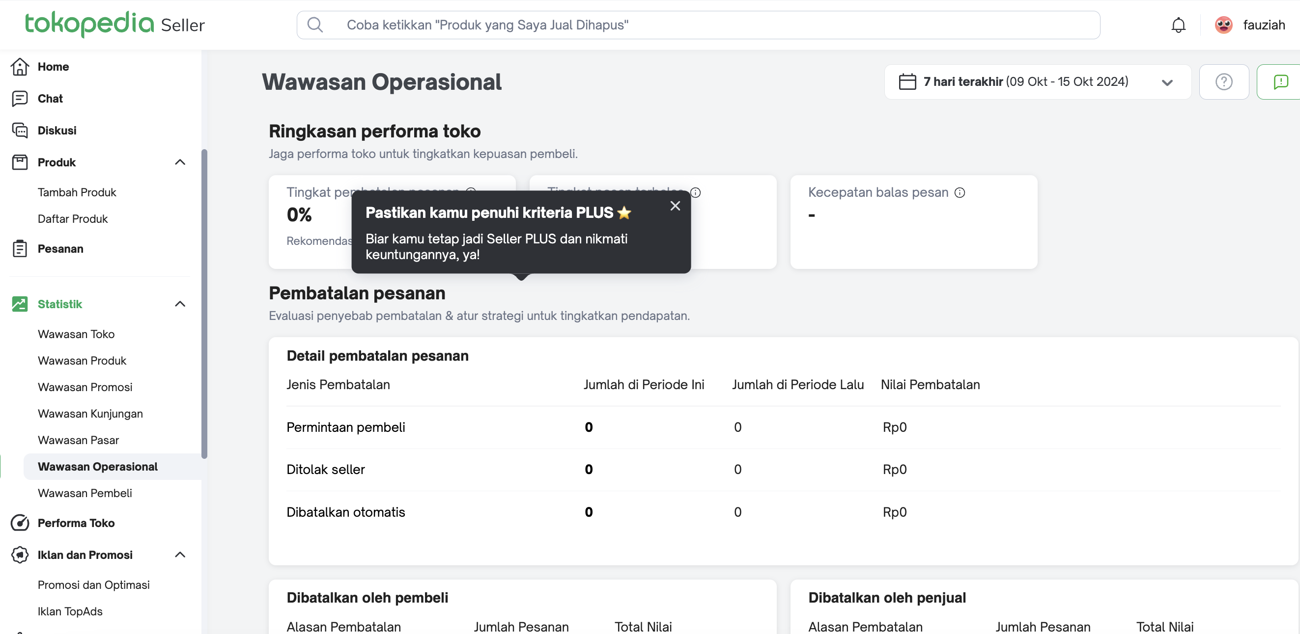This screenshot has height=634, width=1300.
Task: Click the notification bell icon
Action: tap(1178, 25)
